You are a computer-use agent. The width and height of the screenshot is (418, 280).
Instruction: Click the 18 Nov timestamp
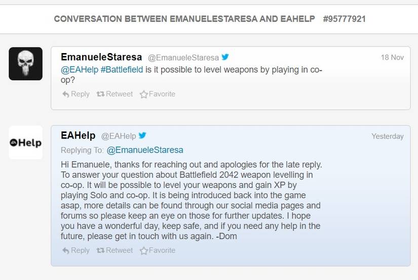(392, 58)
